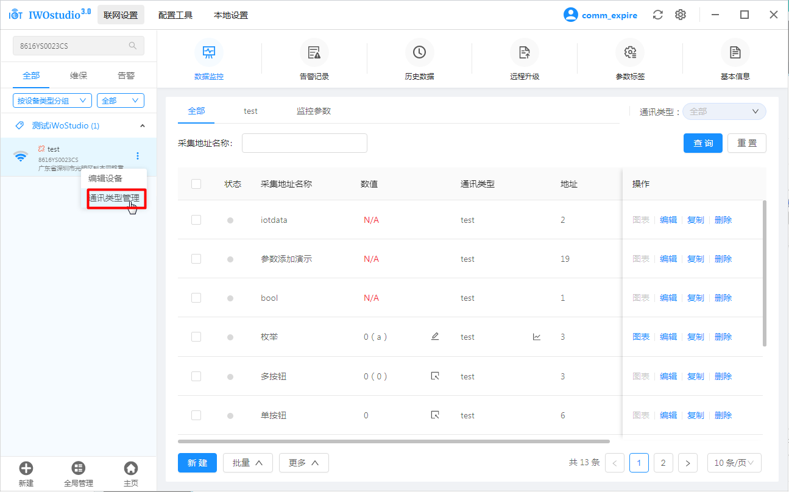Open the 告警记录 alarm records icon

coord(314,53)
